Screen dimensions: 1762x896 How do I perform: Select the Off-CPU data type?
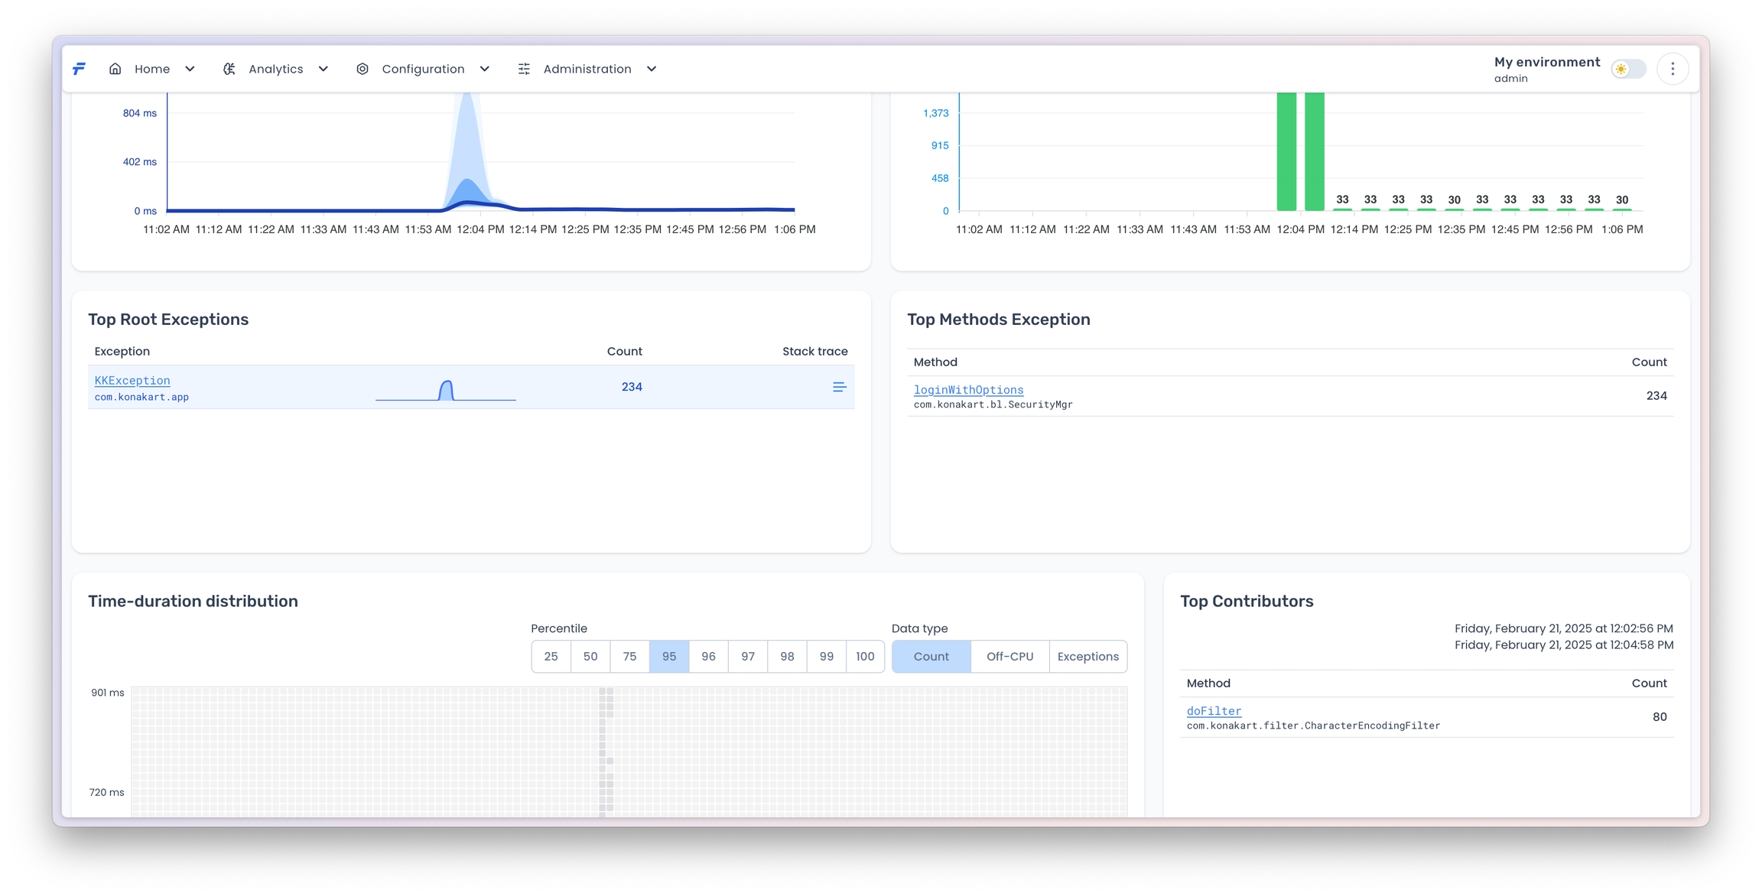click(1009, 656)
